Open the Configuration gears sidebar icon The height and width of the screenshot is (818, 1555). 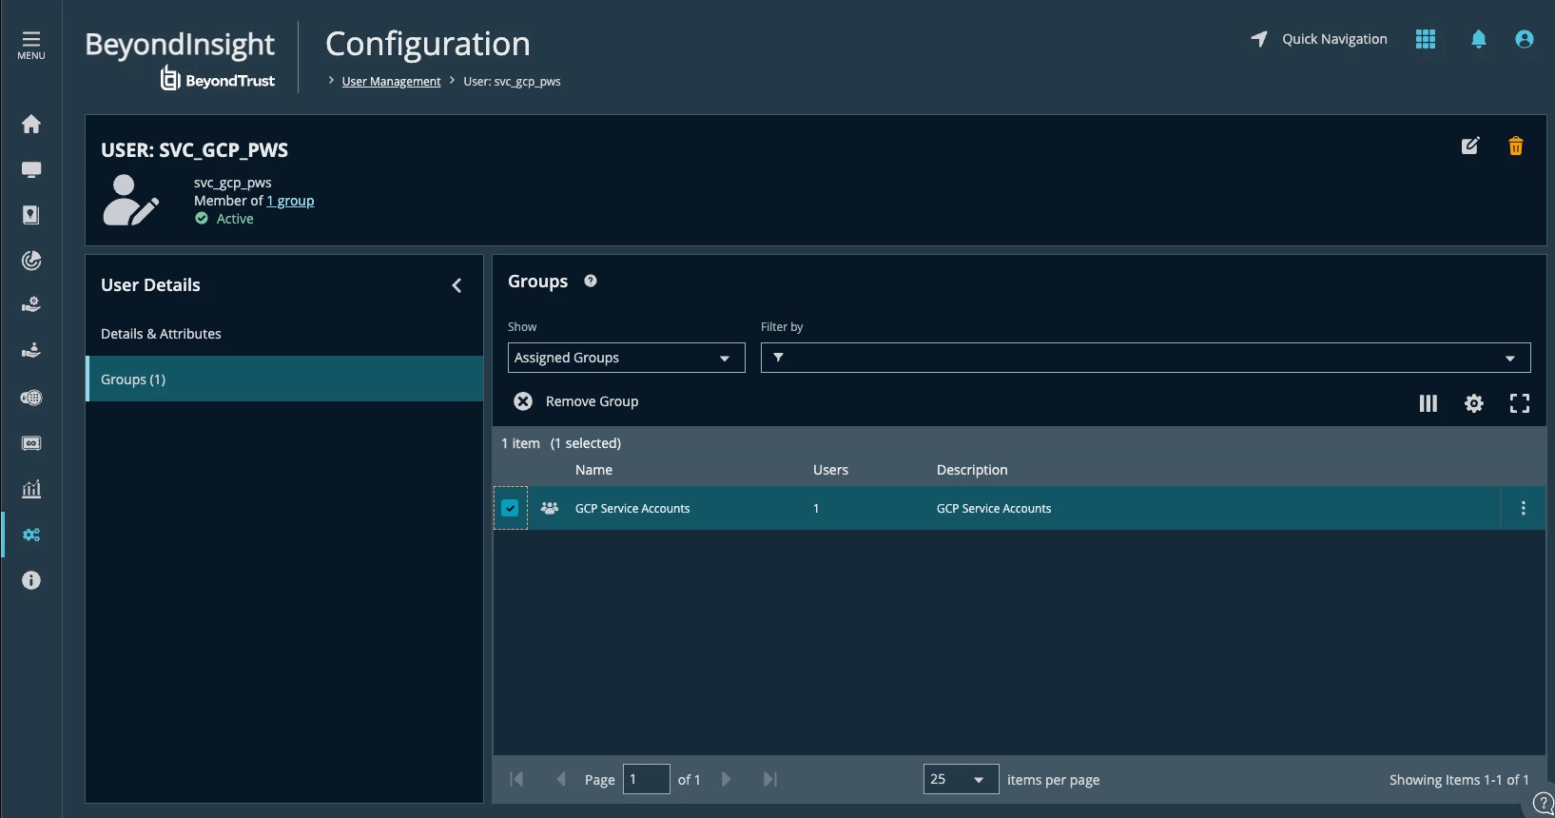point(31,535)
